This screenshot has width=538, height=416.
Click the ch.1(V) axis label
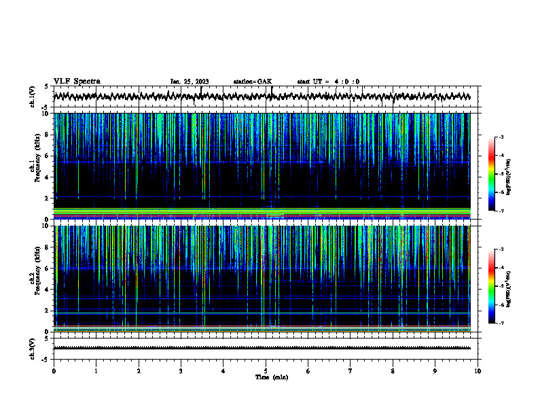[32, 97]
